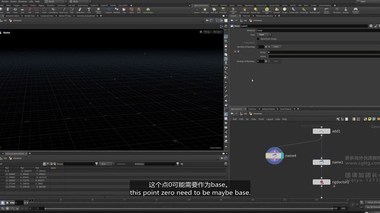Screen dimensions: 380x213
Task: Click plus button for Number of Namings
Action: click(266, 47)
